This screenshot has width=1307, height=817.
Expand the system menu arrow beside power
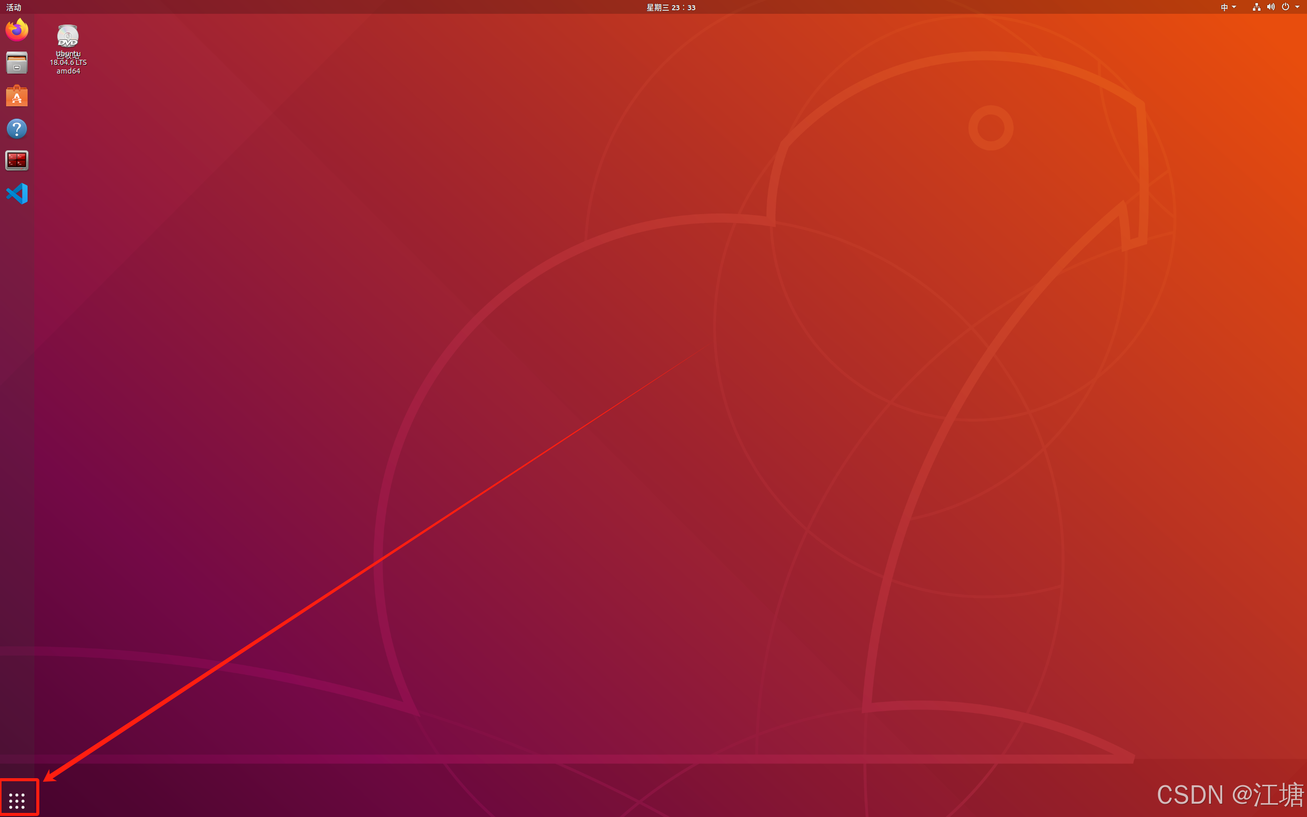point(1297,7)
